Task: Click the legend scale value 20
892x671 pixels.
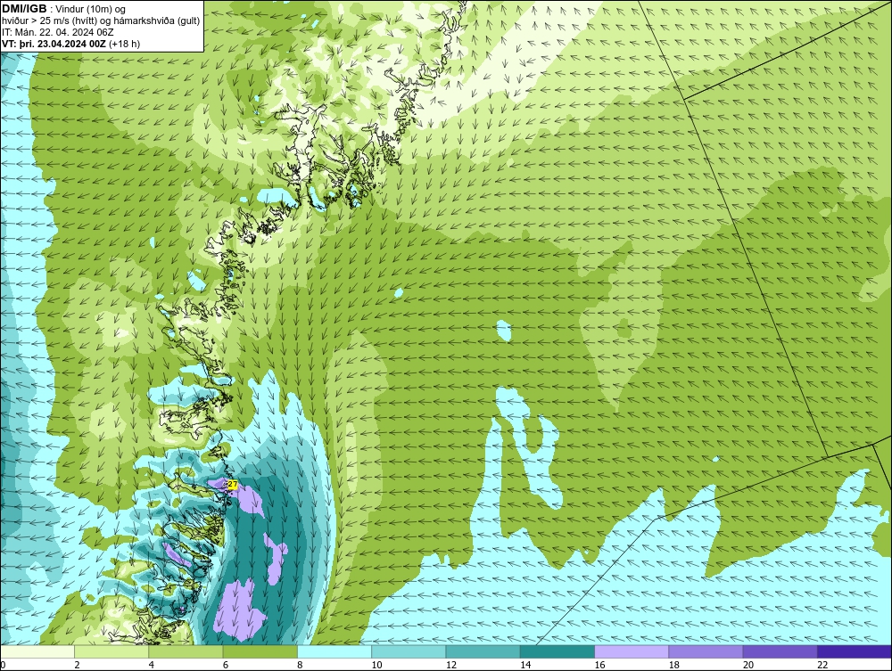Action: [x=748, y=665]
